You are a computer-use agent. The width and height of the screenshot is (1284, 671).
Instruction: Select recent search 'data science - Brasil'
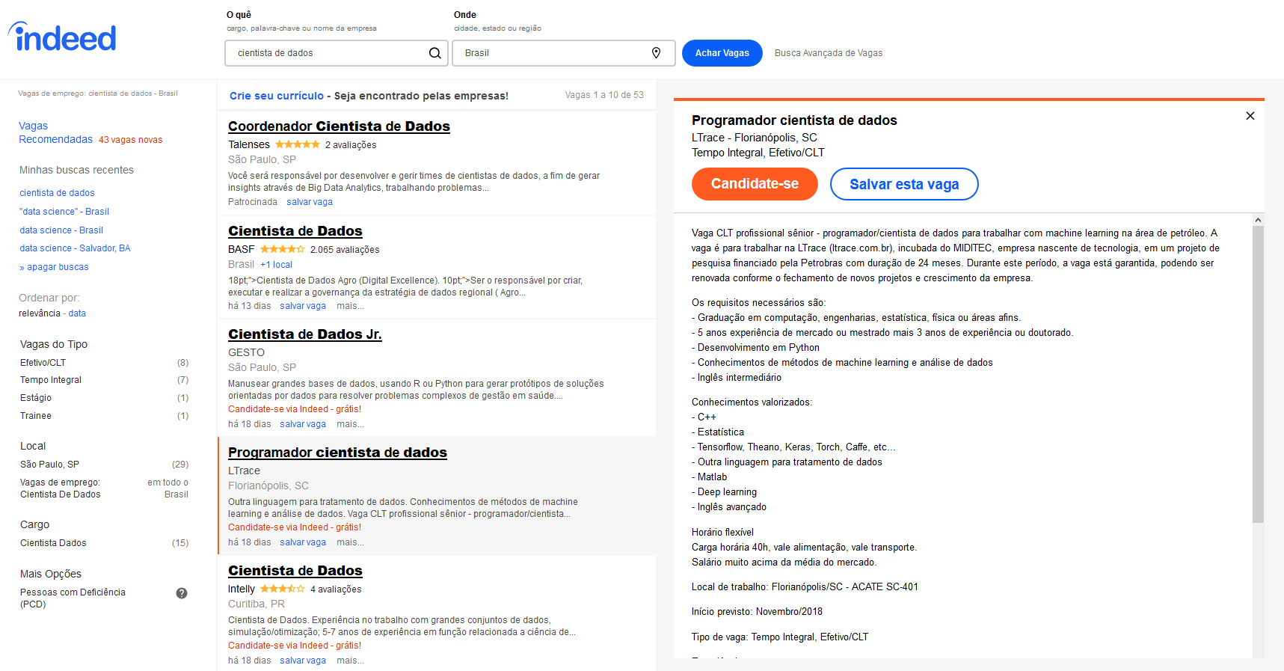click(61, 230)
